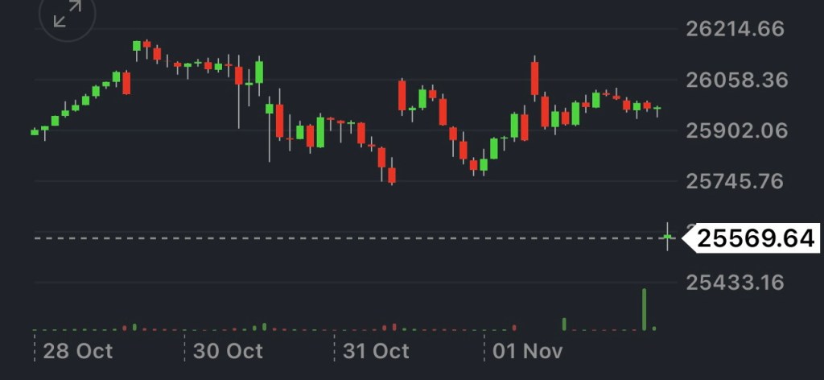Screen dimensions: 824x380
Task: Click the topmost green candle after 28 Oct
Action: point(137,46)
